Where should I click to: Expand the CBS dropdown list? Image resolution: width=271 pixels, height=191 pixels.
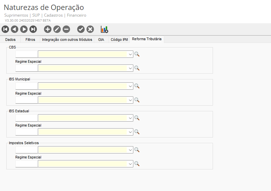point(131,54)
